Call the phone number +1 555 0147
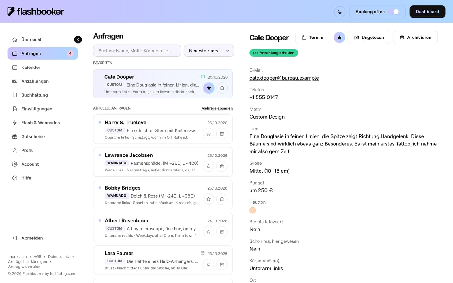Viewport: 453px width, 283px height. pyautogui.click(x=264, y=97)
